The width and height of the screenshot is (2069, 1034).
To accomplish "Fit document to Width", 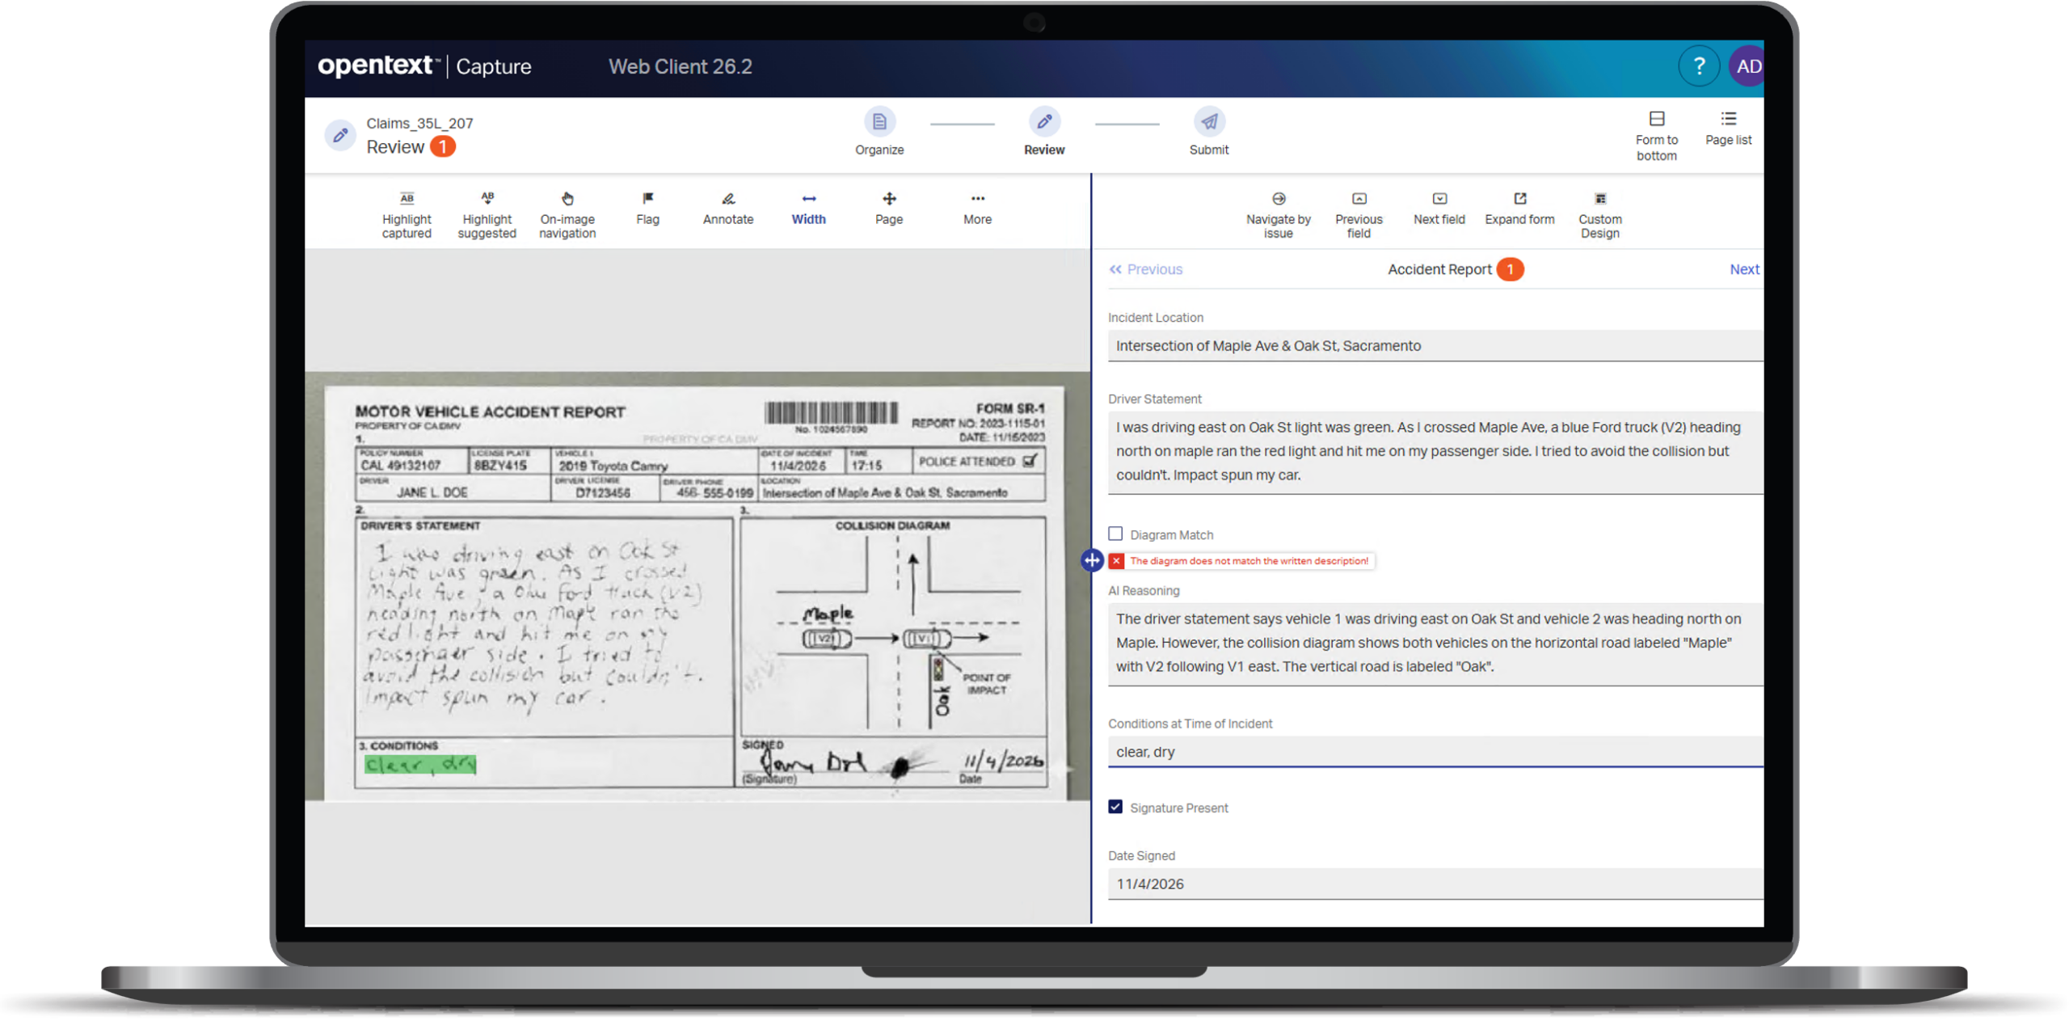I will pyautogui.click(x=808, y=209).
